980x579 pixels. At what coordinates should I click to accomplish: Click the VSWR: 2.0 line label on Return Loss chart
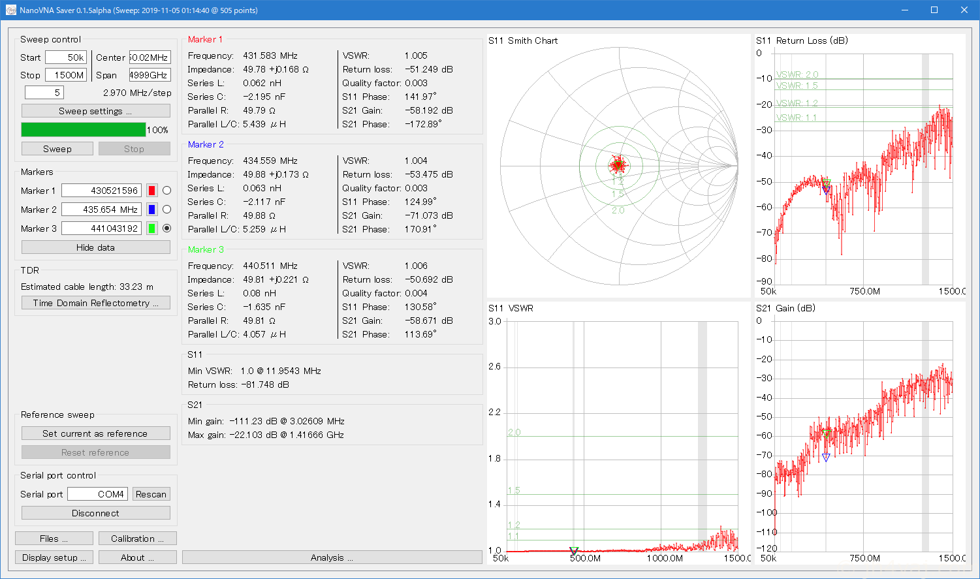coord(797,74)
